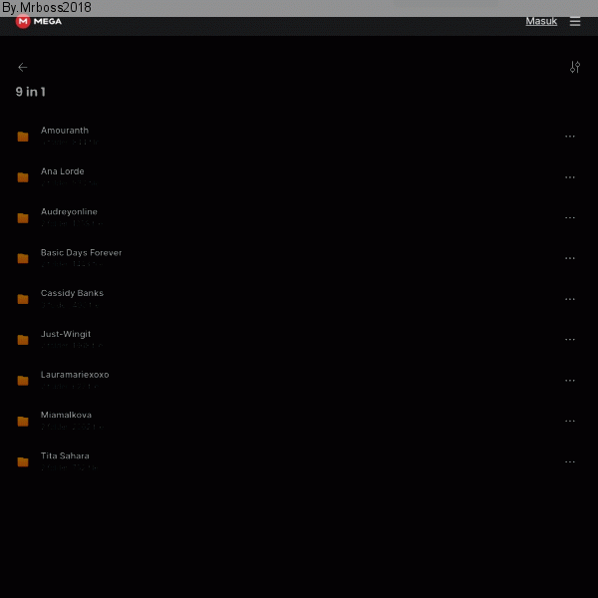The height and width of the screenshot is (598, 598).
Task: Click the Lauramariexoxo folder icon
Action: click(x=23, y=381)
